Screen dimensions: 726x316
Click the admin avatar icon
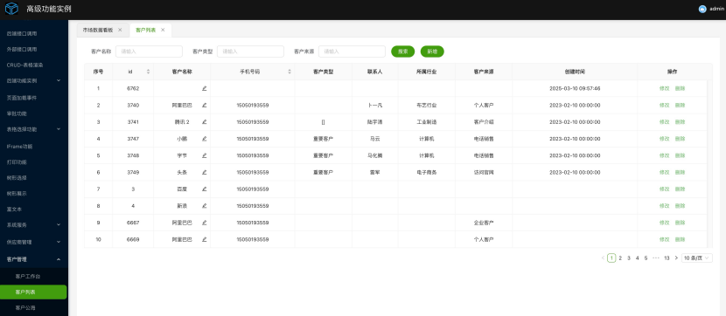point(702,9)
